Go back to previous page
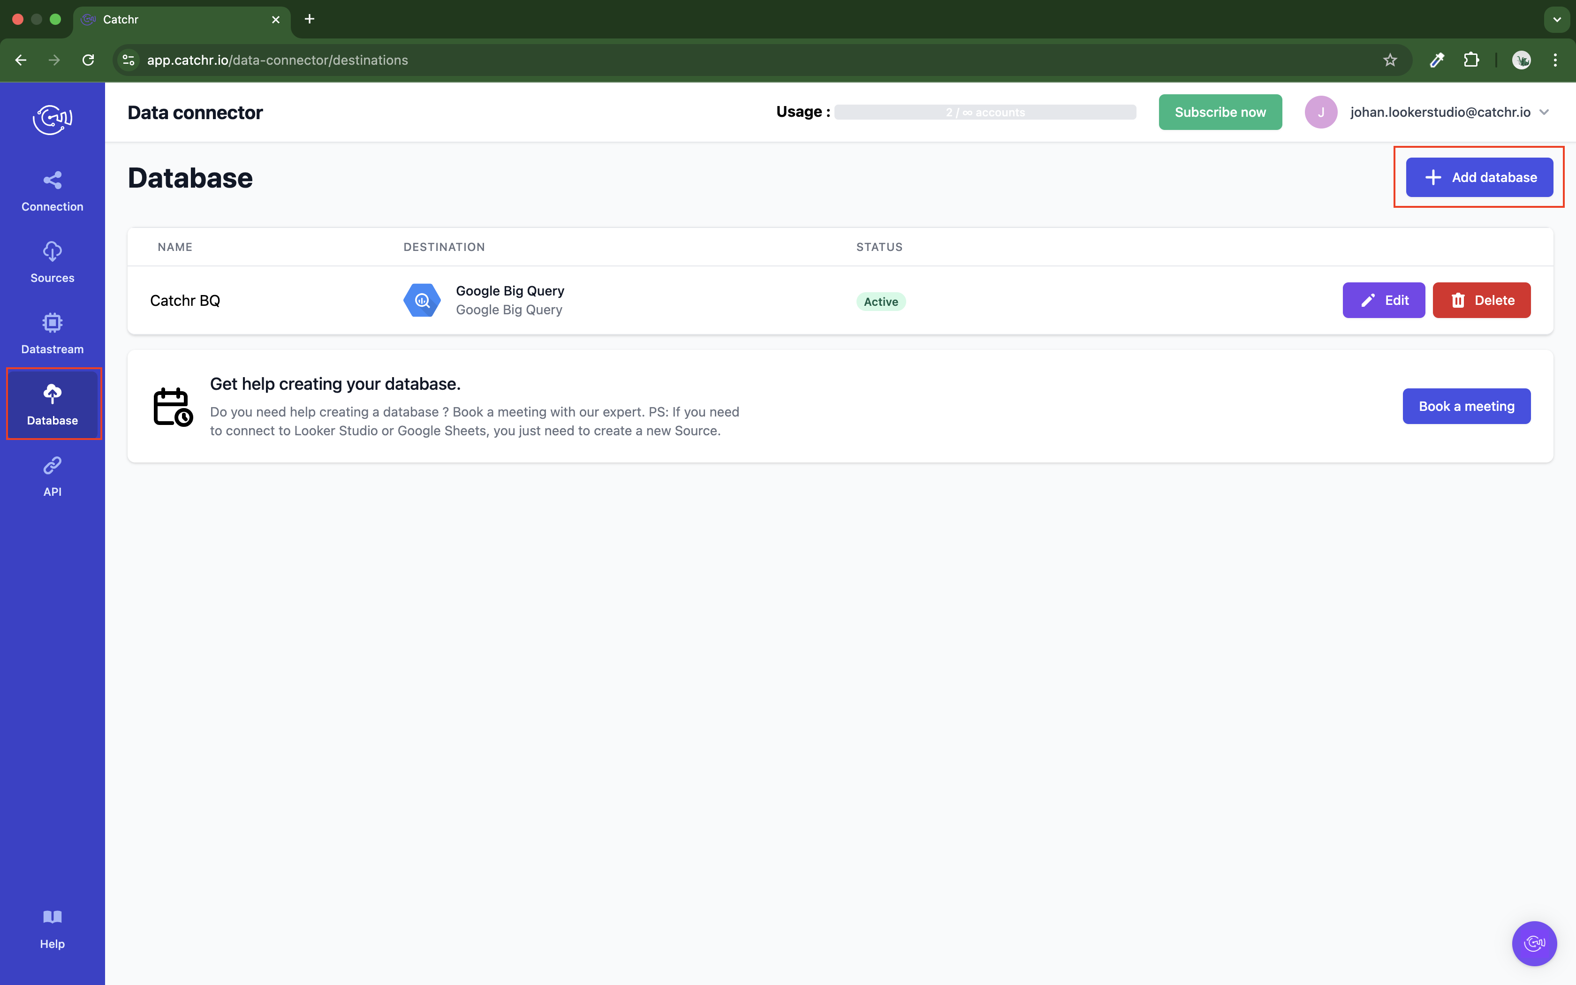Image resolution: width=1576 pixels, height=985 pixels. tap(21, 60)
